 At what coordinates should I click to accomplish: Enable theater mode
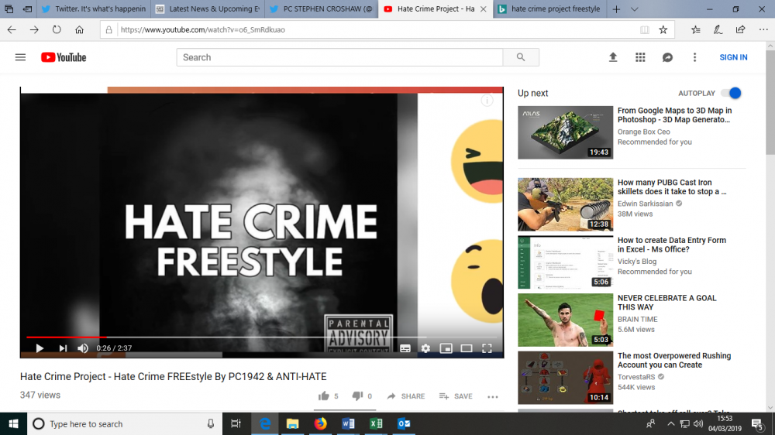466,348
